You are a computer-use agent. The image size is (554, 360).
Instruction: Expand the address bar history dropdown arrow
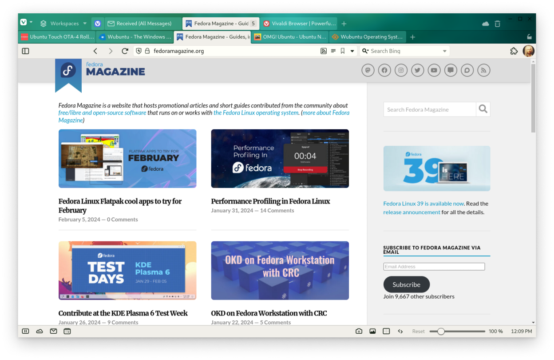[352, 51]
